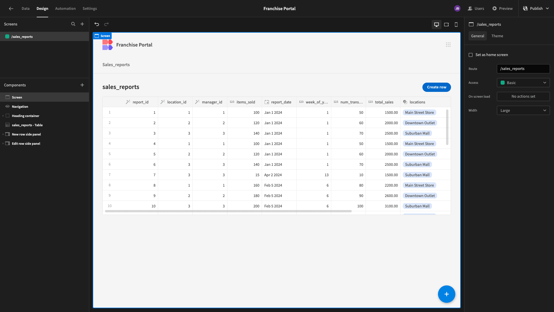Select the Navigation component eye icon
This screenshot has width=554, height=312.
click(x=8, y=107)
